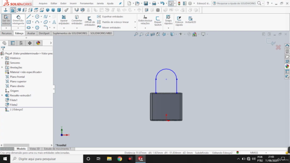Select the Ellipse sketch tool

(45, 22)
